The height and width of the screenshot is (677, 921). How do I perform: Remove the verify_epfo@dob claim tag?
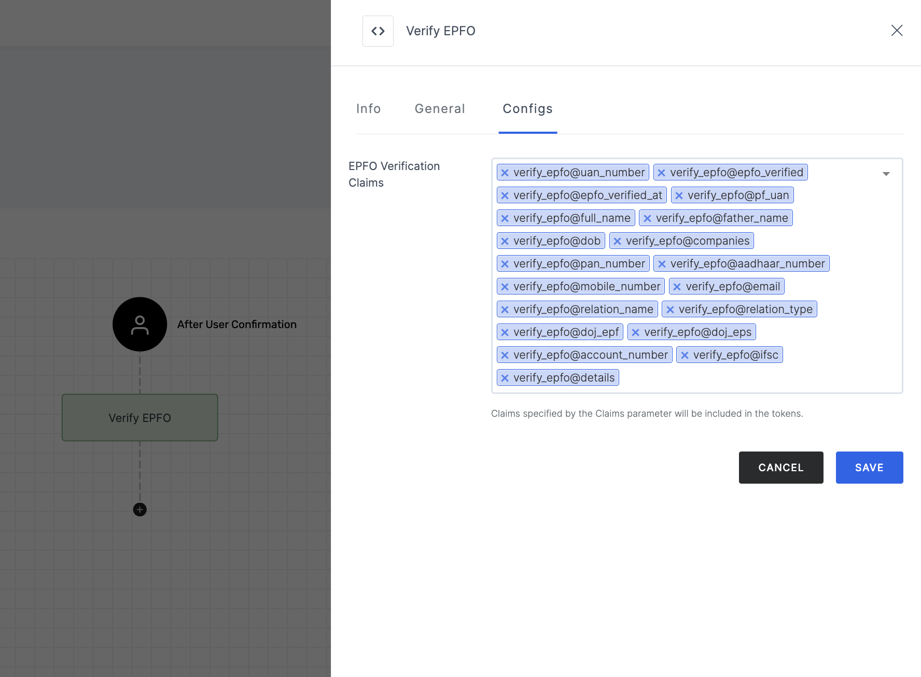pyautogui.click(x=505, y=241)
